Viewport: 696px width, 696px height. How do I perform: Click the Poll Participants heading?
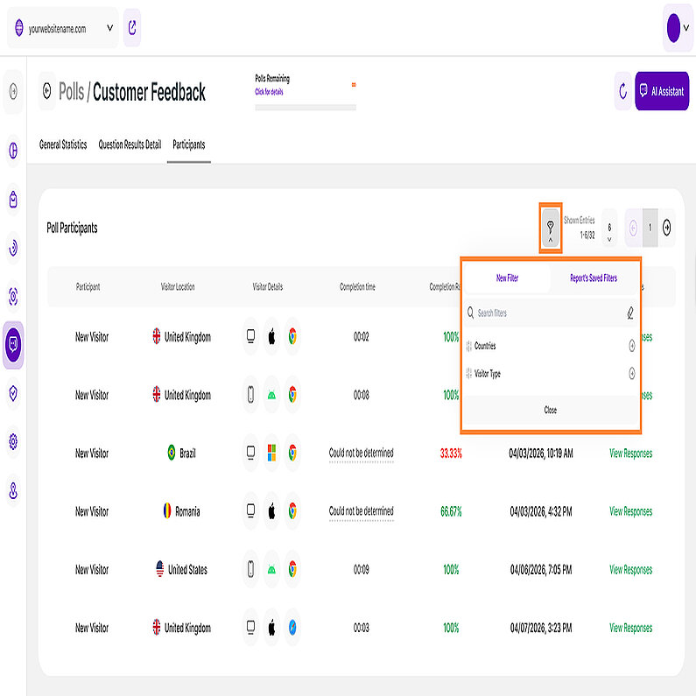click(72, 228)
